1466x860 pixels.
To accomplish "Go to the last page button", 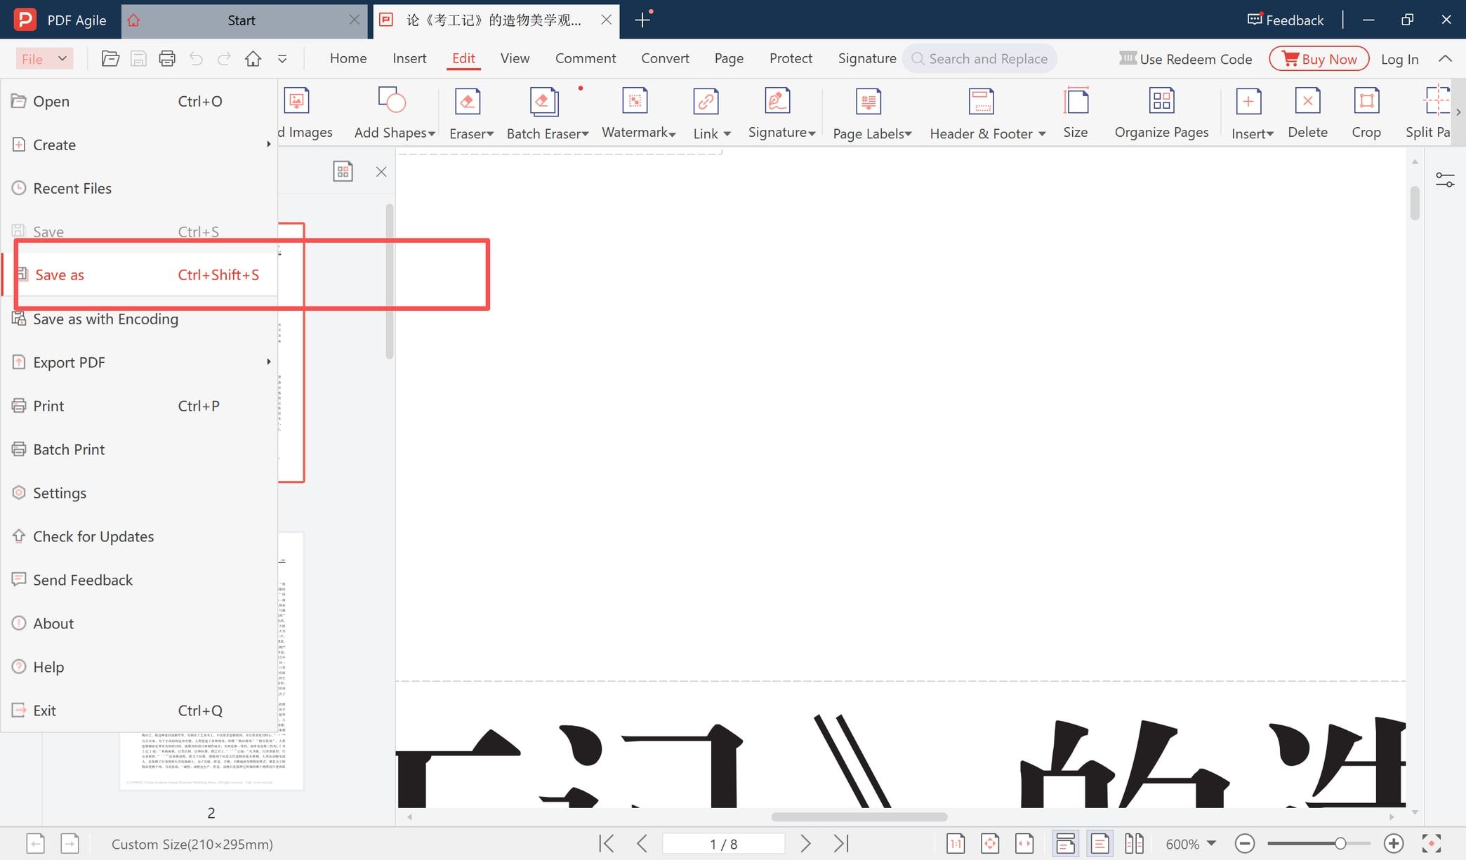I will pyautogui.click(x=841, y=844).
